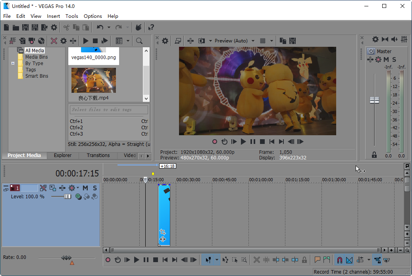Open Event Pan/Crop icon on blue clip
Screen dimensions: 412x276
(163, 232)
